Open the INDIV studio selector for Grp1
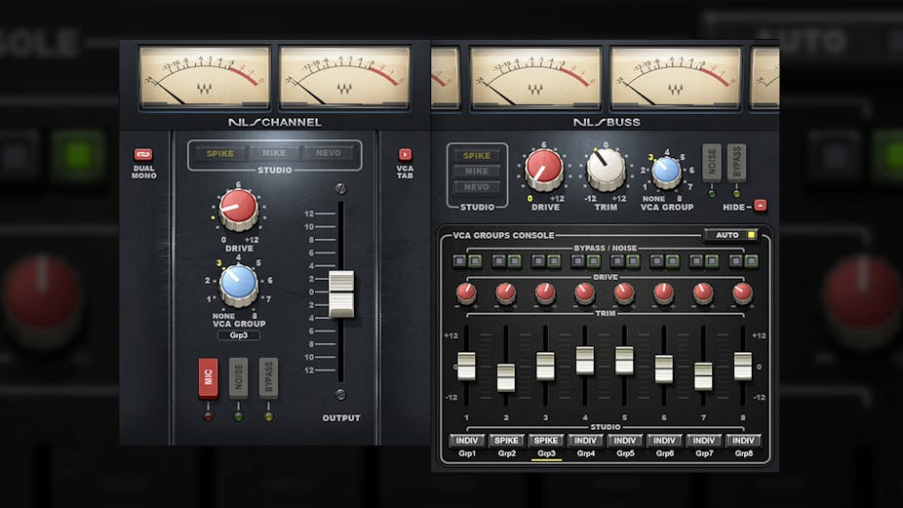 466,440
